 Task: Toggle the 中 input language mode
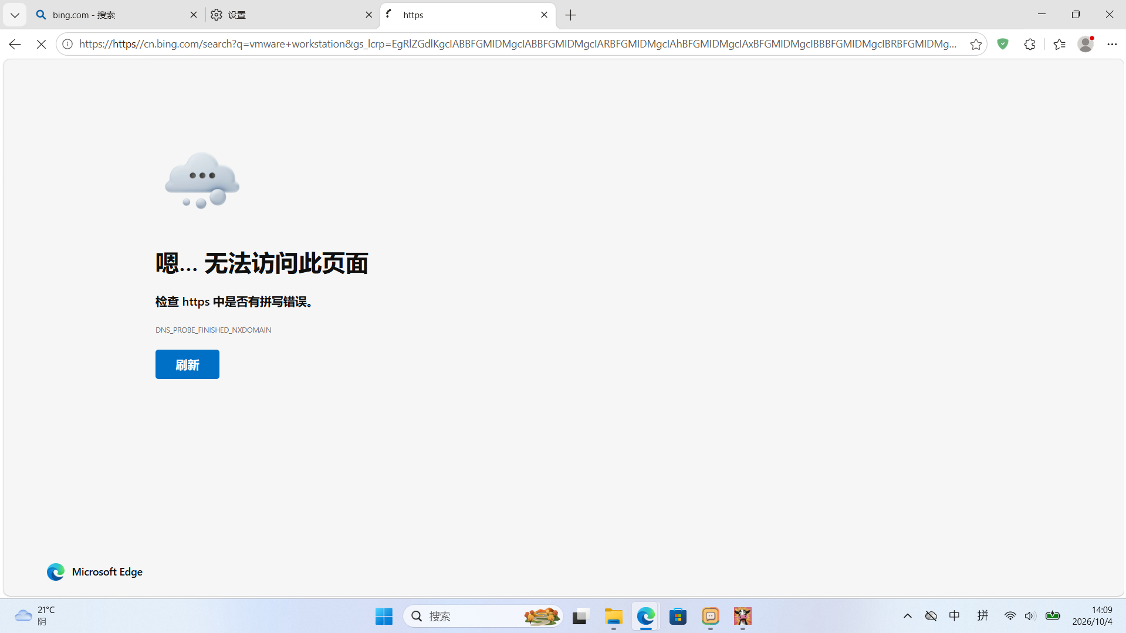(x=955, y=616)
